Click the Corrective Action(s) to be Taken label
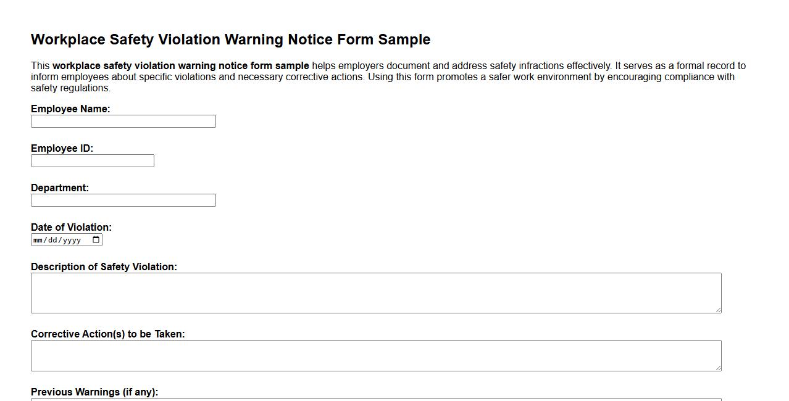The width and height of the screenshot is (789, 401). pos(108,334)
